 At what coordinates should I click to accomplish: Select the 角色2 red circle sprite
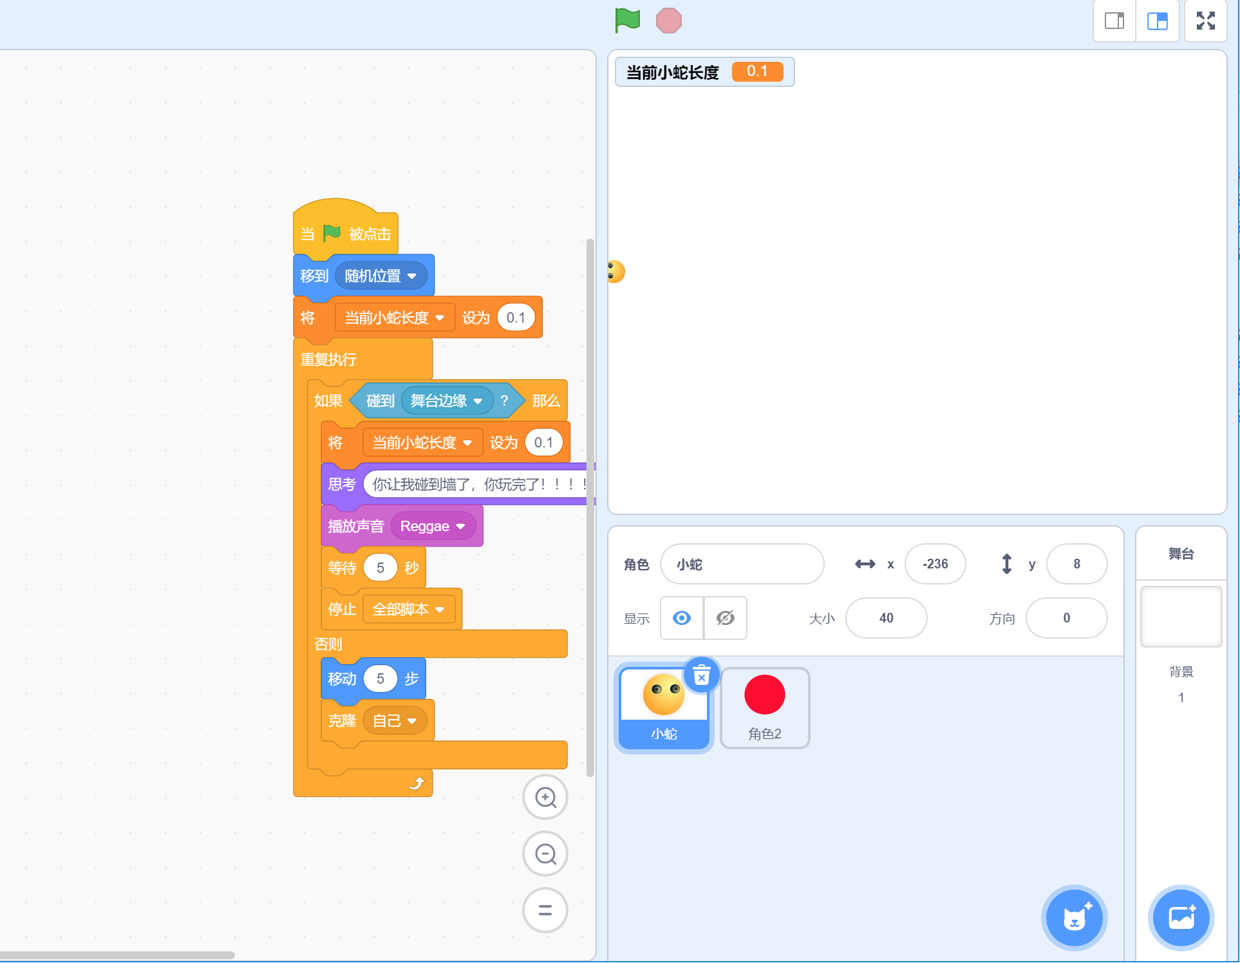(765, 708)
